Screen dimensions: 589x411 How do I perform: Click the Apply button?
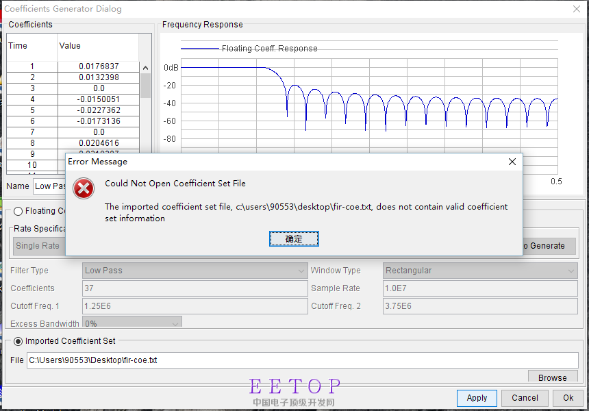[x=477, y=398]
